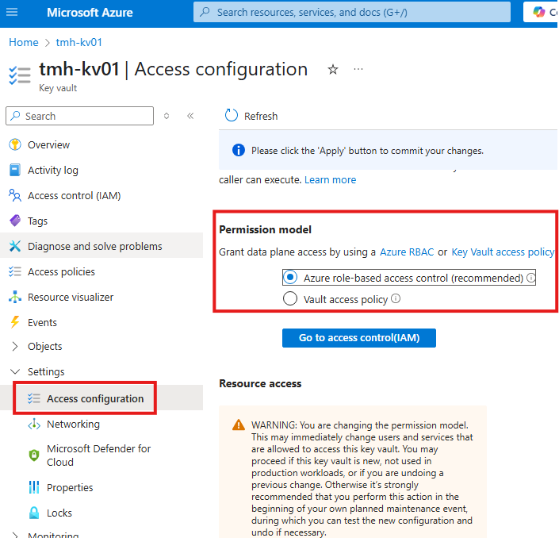Click the Access policies checklist icon

(15, 271)
